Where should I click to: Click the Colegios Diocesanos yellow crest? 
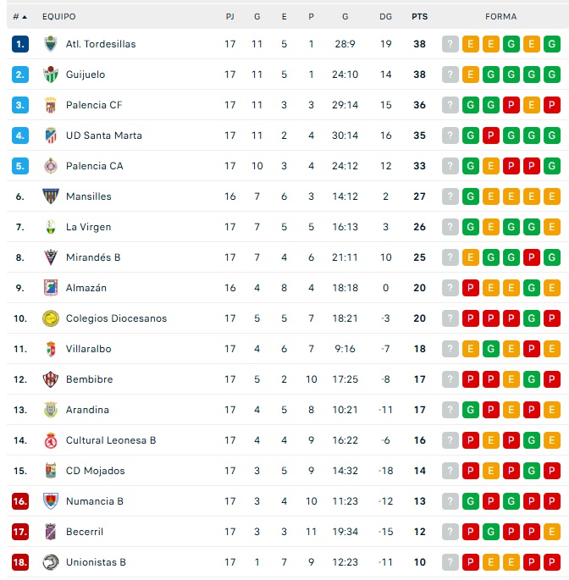51,318
